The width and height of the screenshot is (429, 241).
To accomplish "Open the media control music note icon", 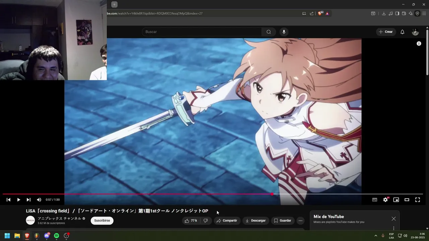I will tap(390, 13).
